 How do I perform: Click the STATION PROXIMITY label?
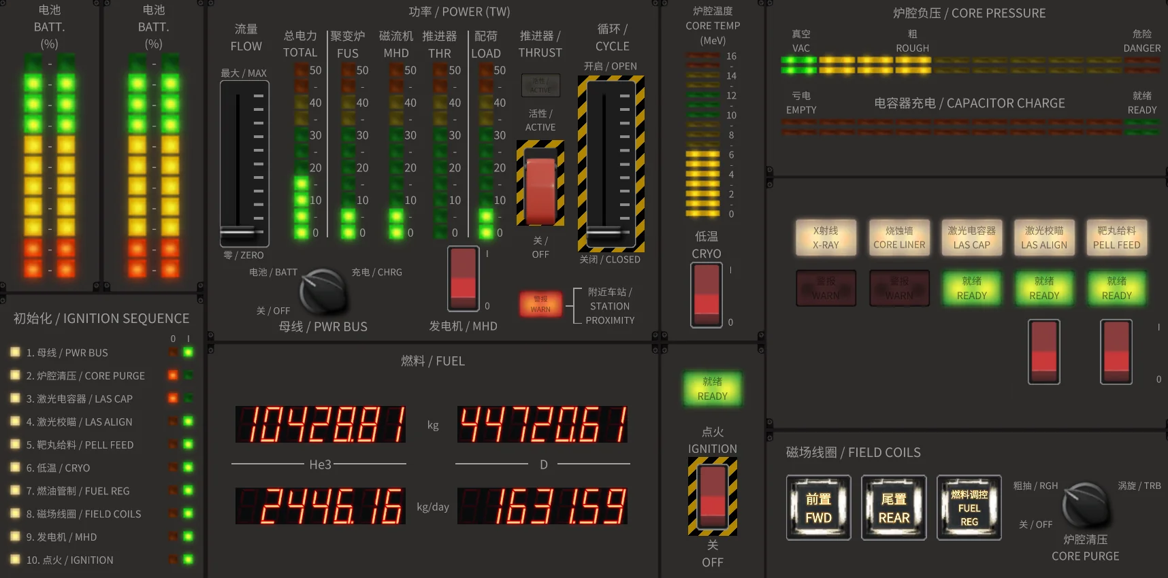click(610, 306)
